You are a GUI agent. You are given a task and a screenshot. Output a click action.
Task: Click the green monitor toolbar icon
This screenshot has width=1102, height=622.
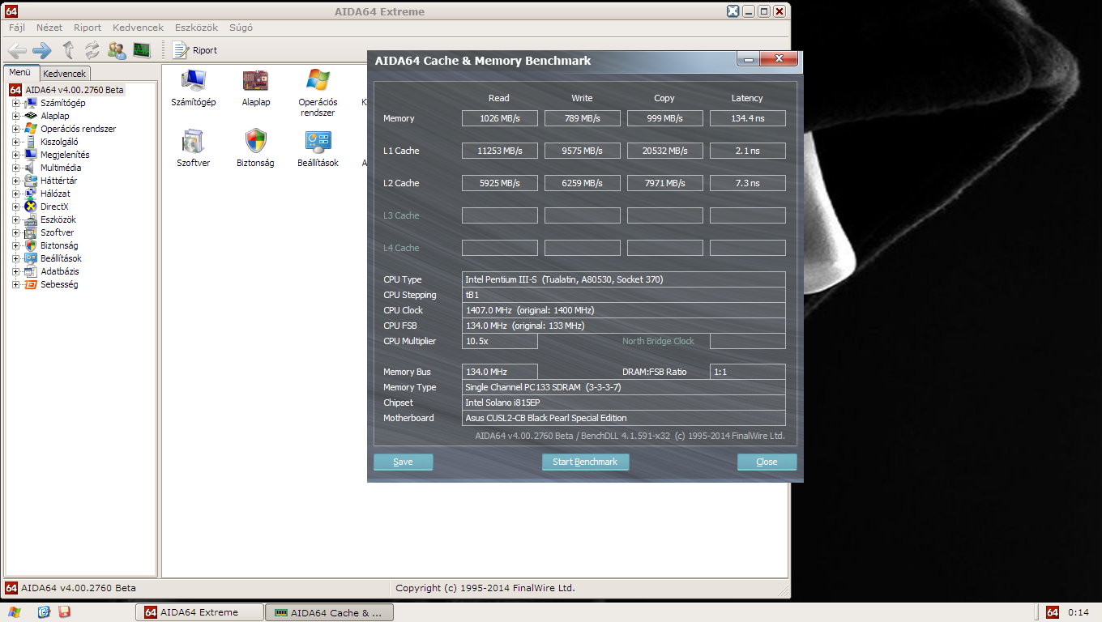coord(142,50)
